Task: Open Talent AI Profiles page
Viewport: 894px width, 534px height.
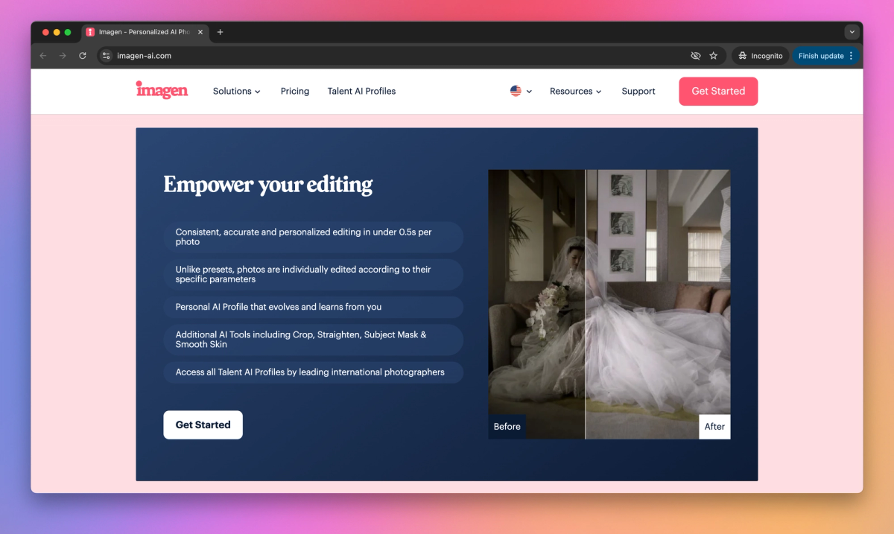Action: point(361,91)
